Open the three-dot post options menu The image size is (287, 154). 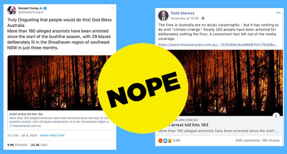pos(278,13)
